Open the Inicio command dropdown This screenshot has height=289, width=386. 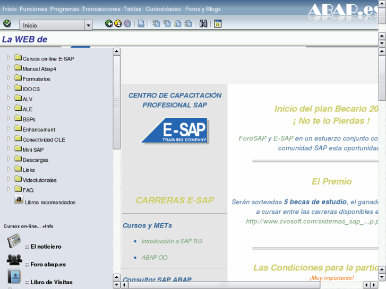pyautogui.click(x=88, y=25)
